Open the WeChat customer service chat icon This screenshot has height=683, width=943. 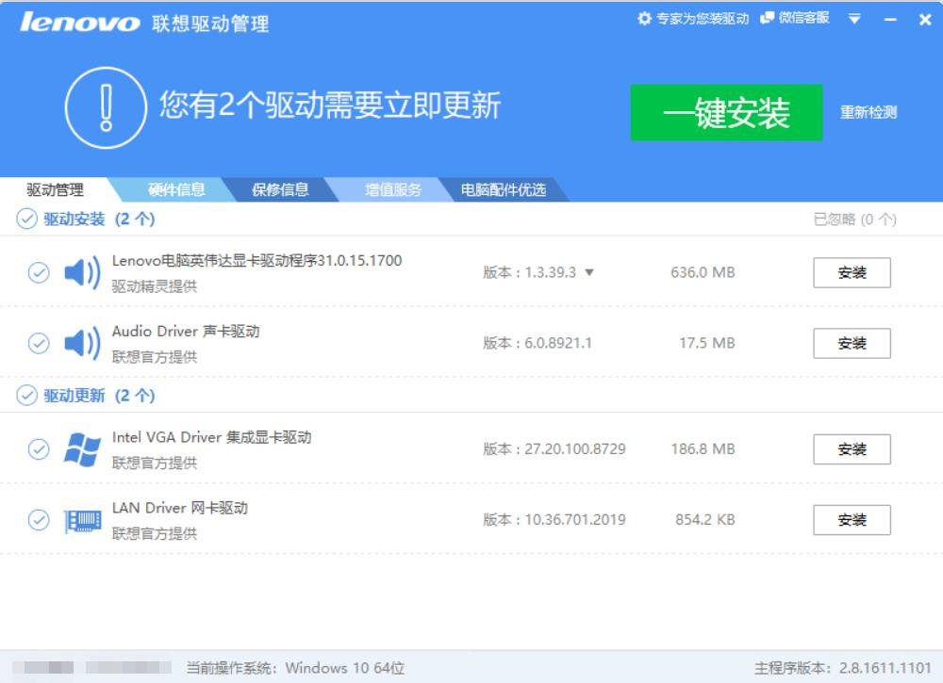pos(767,18)
